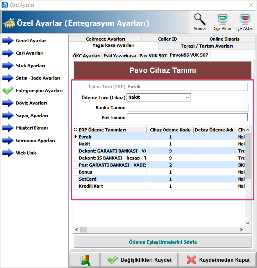Select the Evrak row in grid
Image resolution: width=257 pixels, height=268 pixels.
click(159, 137)
